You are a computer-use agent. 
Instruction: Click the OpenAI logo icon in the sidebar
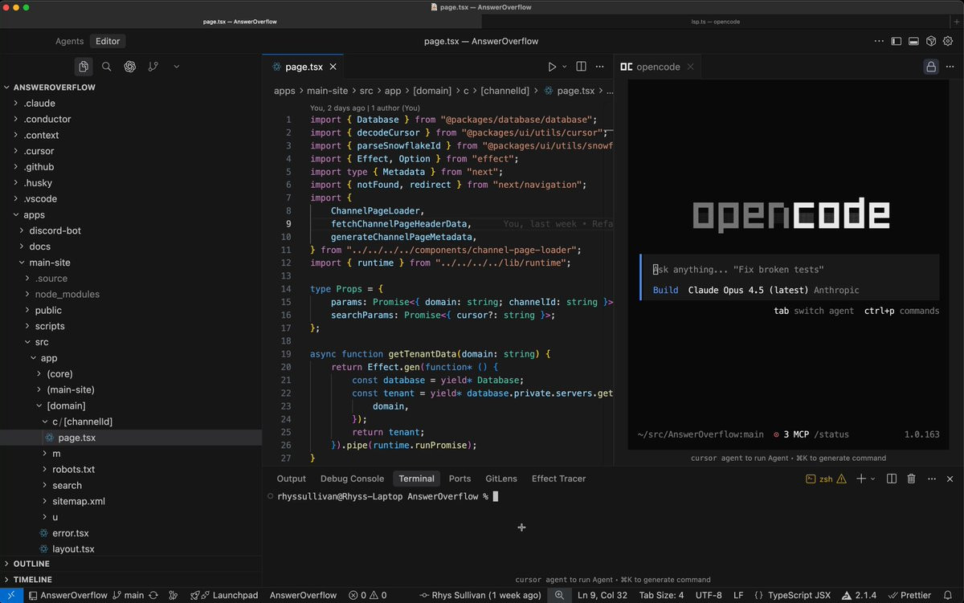pyautogui.click(x=129, y=67)
